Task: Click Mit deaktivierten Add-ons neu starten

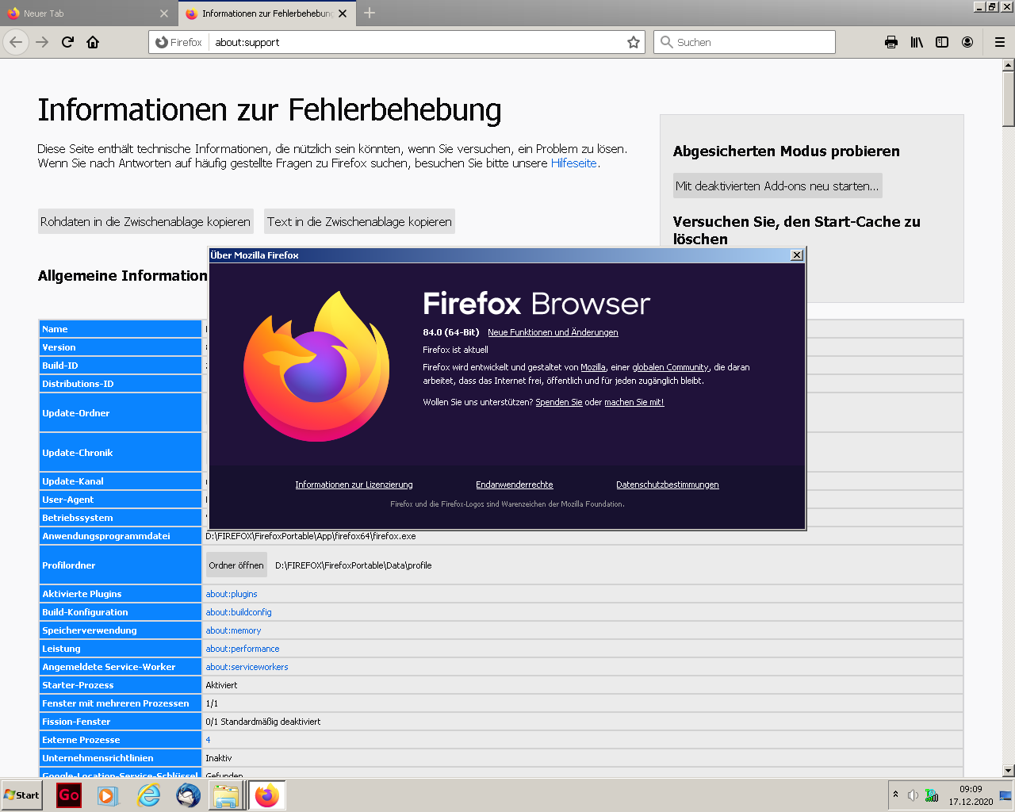Action: click(777, 186)
